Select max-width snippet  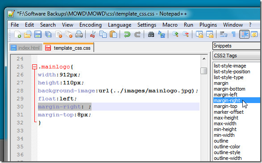225,123
